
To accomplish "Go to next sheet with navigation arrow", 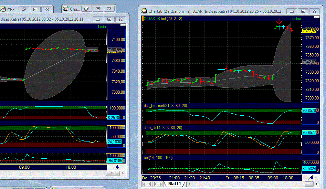I will pos(155,184).
